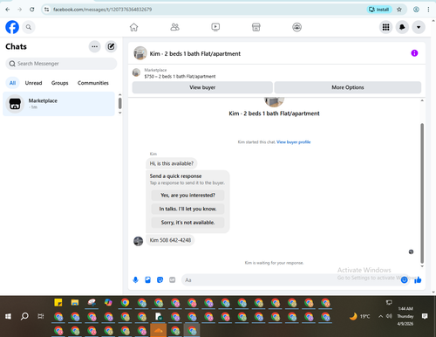Screen dimensions: 436x337
Task: Open the Windows Start menu
Action: click(x=8, y=316)
